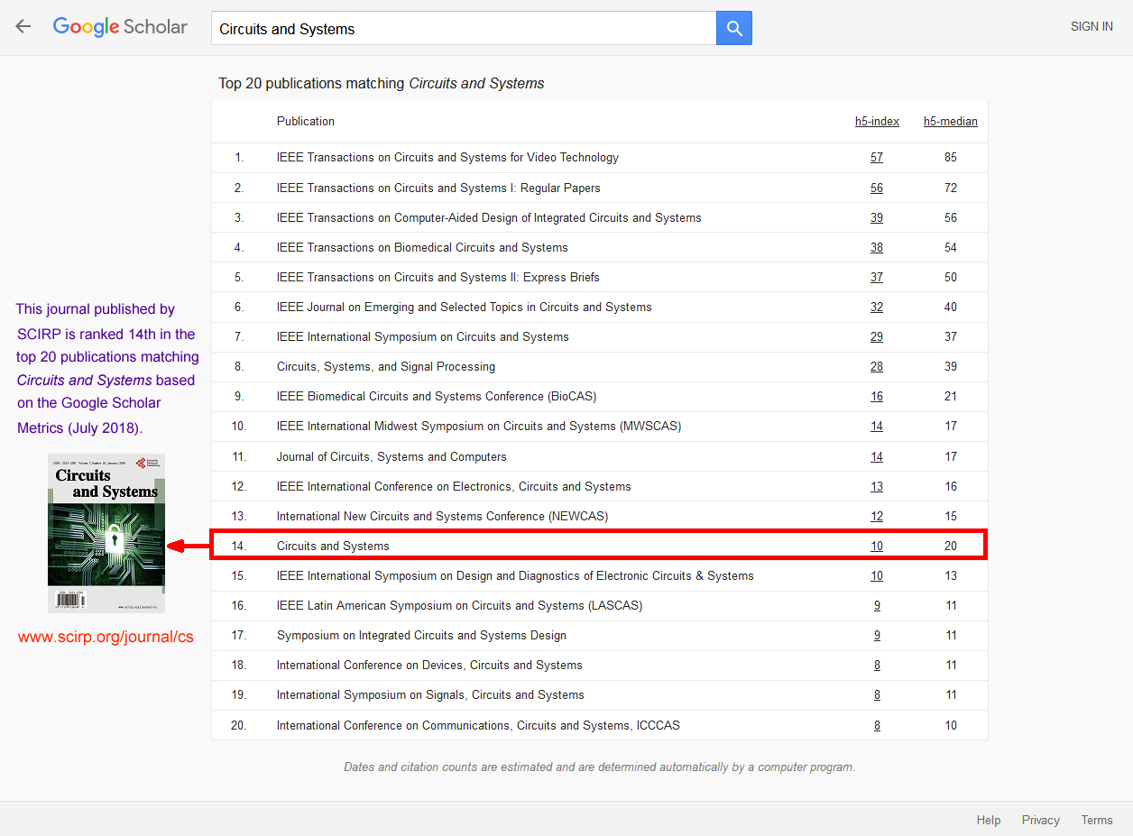Open h5-index 8 for Signals, Circuits and Systems
This screenshot has width=1133, height=836.
pos(877,694)
